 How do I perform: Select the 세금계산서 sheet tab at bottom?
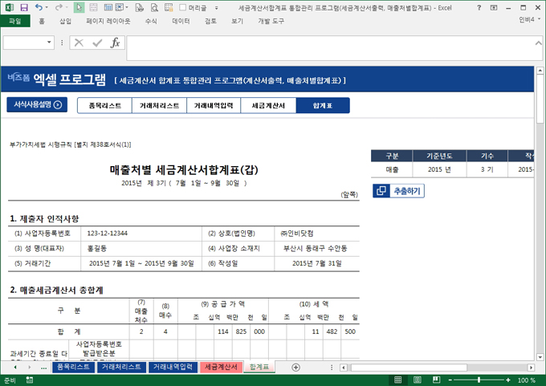click(220, 367)
